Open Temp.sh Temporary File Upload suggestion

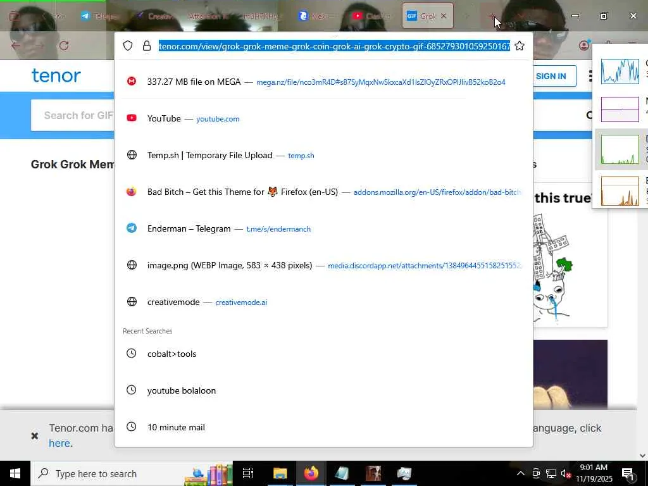(323, 156)
